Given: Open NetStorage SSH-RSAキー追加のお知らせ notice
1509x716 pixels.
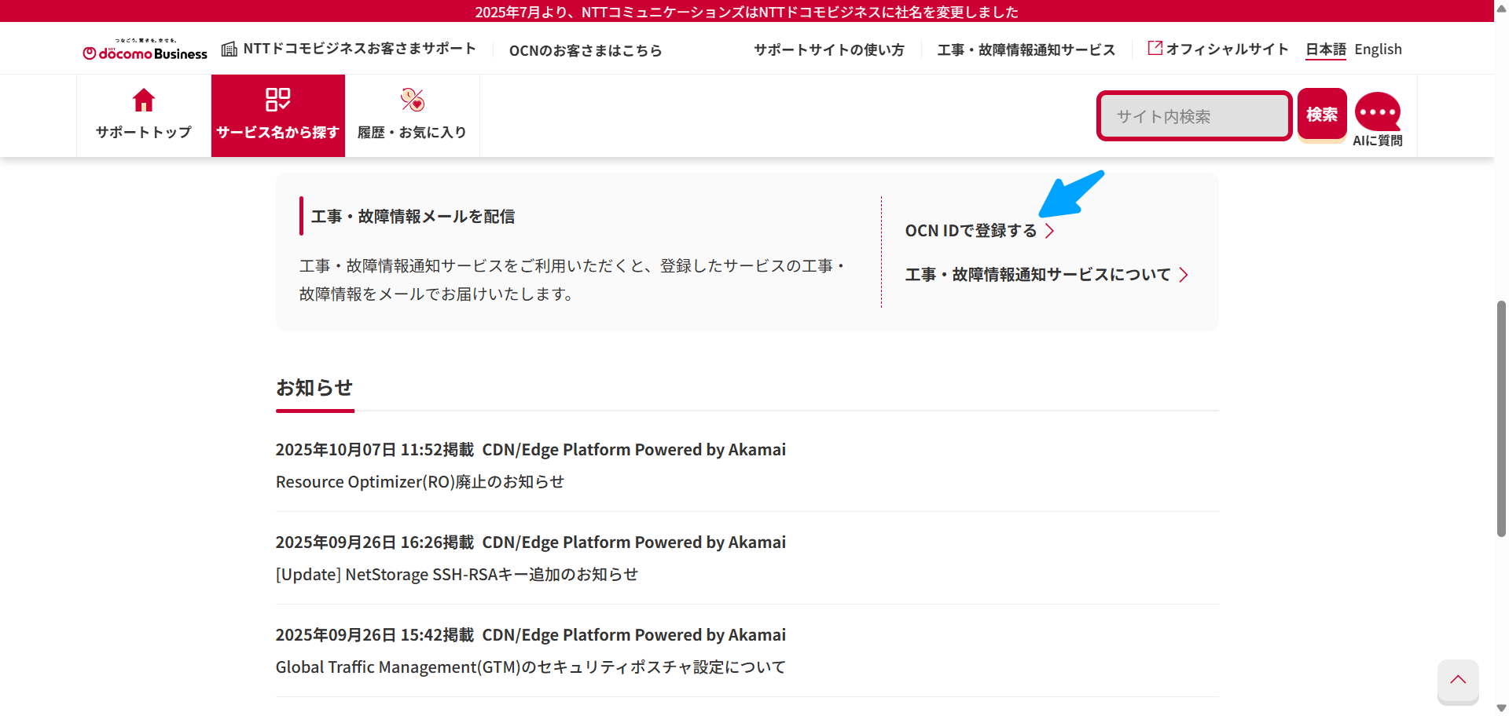Looking at the screenshot, I should [457, 575].
